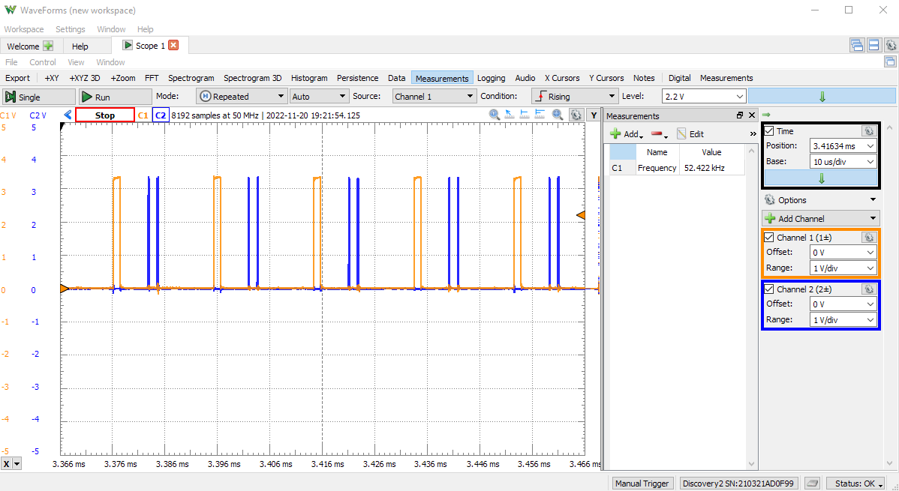Image resolution: width=899 pixels, height=491 pixels.
Task: Click the blue left arrow above the plot
Action: coord(68,115)
